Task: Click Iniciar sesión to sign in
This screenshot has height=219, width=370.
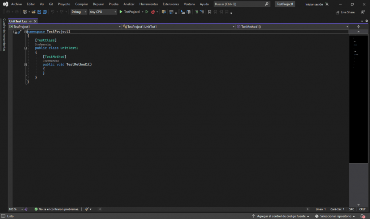Action: [314, 4]
